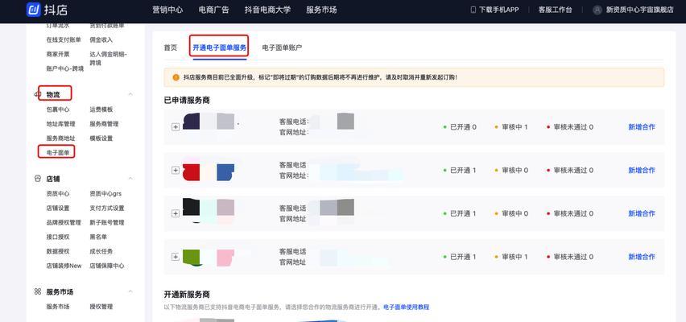This screenshot has width=686, height=322.
Task: Expand the provider row with red logo
Action: (x=176, y=170)
